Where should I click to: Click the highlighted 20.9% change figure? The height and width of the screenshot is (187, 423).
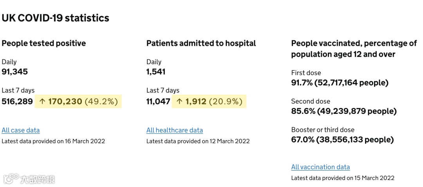click(226, 102)
